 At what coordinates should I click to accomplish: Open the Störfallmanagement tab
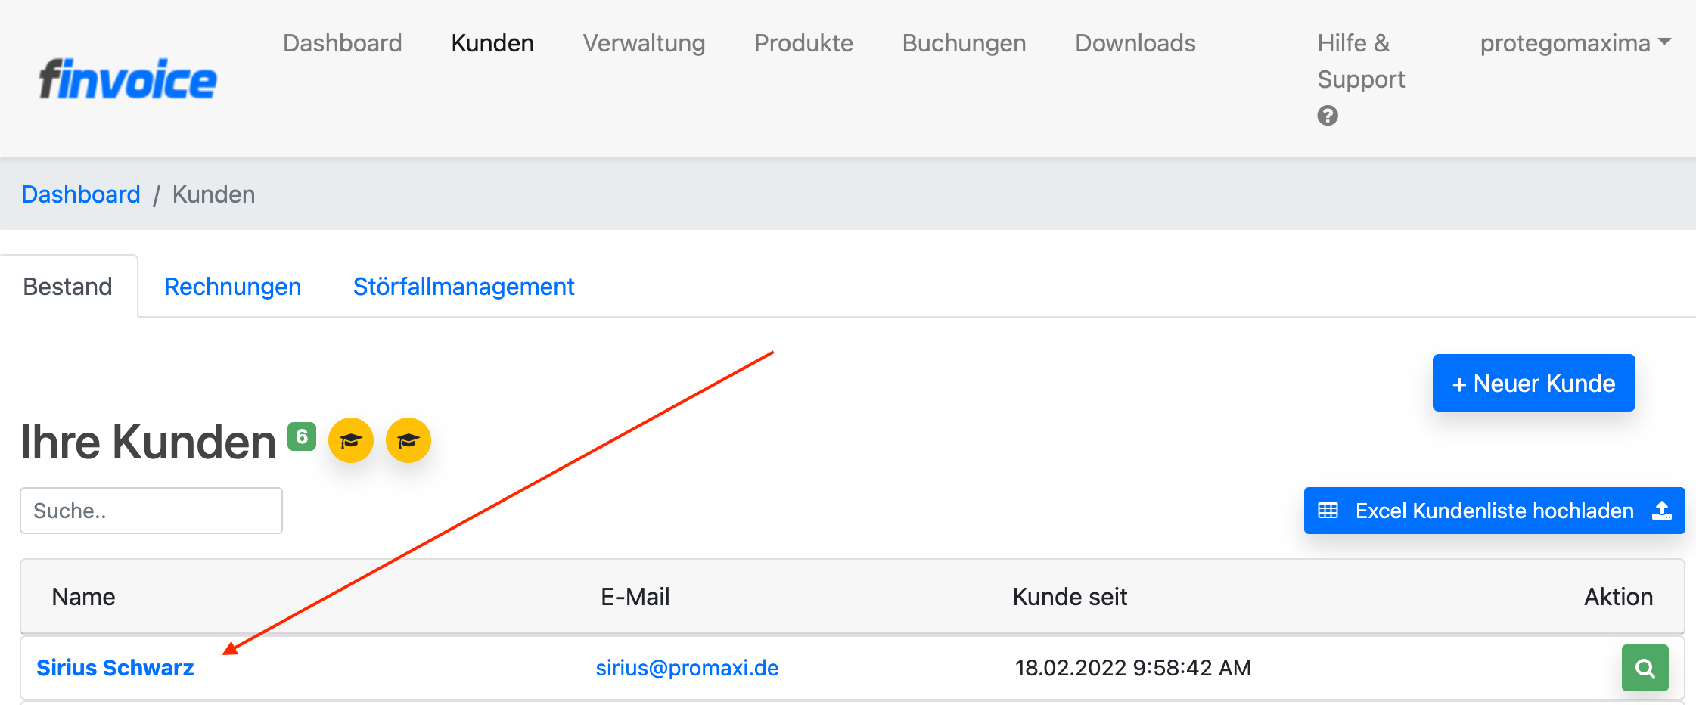pos(463,286)
